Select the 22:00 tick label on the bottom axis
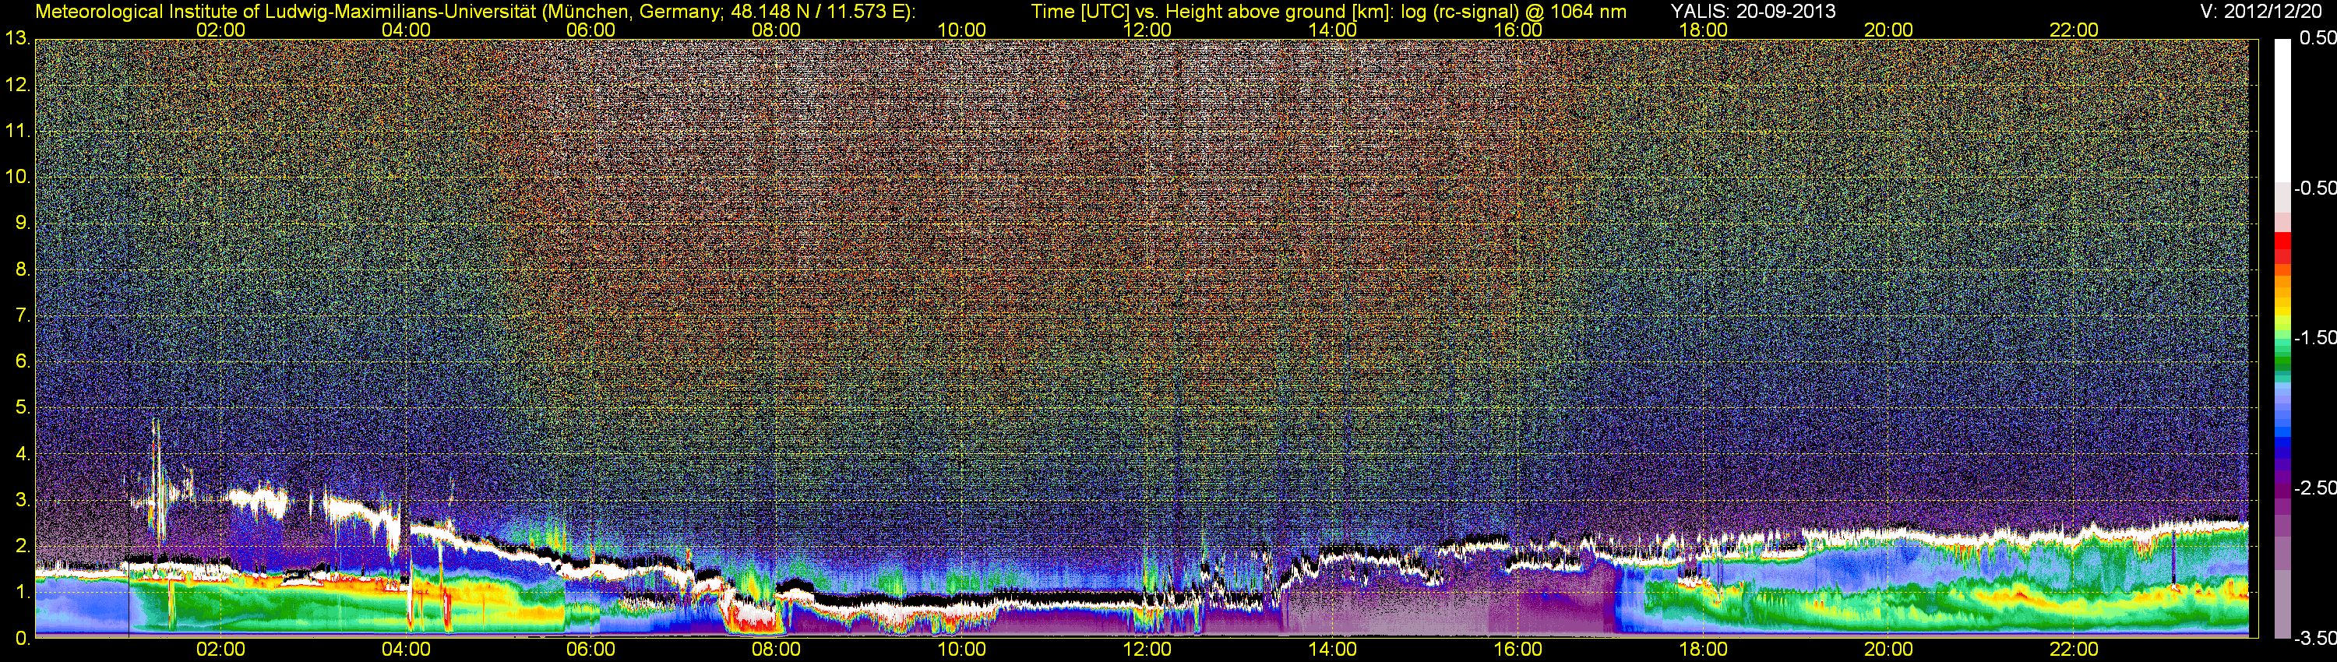The image size is (2337, 662). 2074,650
